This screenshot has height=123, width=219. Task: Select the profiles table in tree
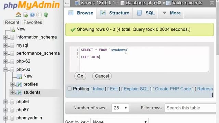pos(30,84)
